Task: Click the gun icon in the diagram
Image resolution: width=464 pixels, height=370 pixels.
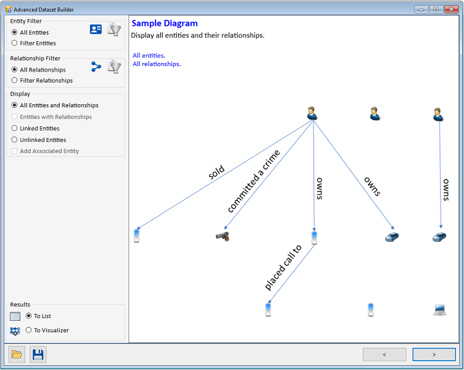Action: (x=222, y=236)
